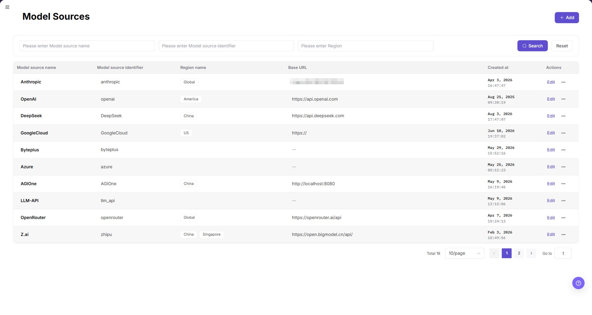Image resolution: width=592 pixels, height=315 pixels.
Task: Click the GoogleCloud source name
Action: [x=34, y=133]
